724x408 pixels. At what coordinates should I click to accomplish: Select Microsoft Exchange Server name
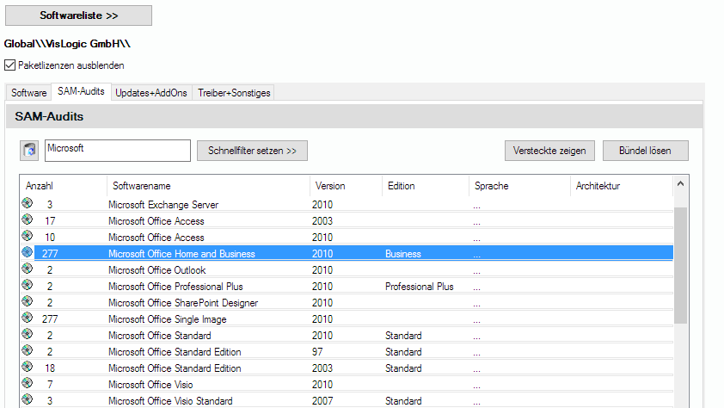(x=163, y=205)
